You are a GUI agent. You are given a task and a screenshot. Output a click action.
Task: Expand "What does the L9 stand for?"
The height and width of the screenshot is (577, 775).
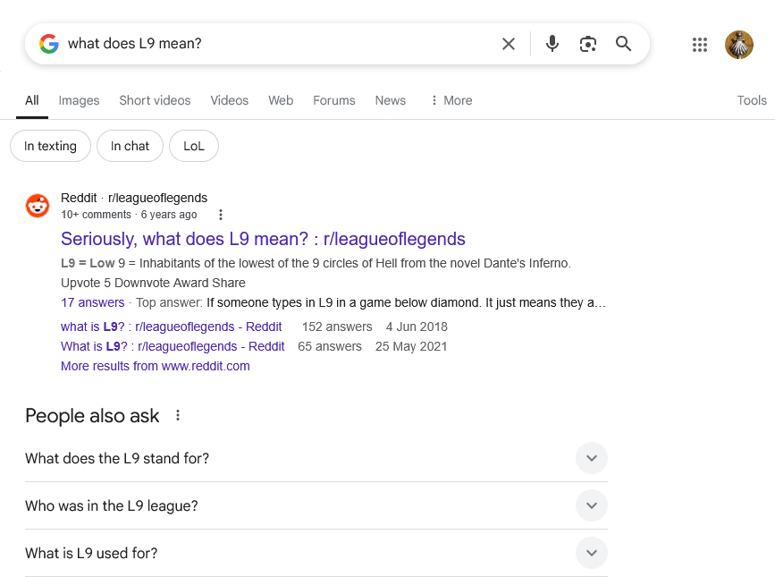(x=316, y=458)
